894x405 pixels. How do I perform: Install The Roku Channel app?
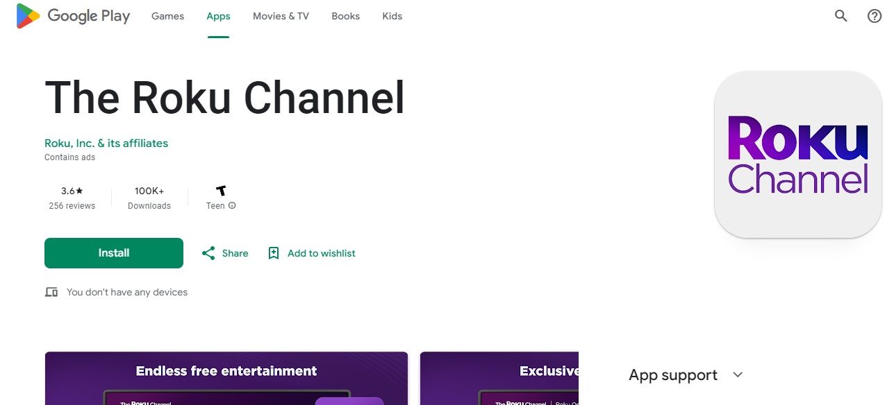point(113,252)
